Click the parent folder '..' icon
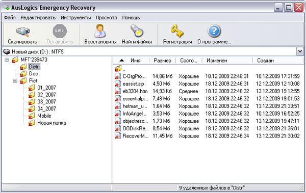 (x=118, y=68)
